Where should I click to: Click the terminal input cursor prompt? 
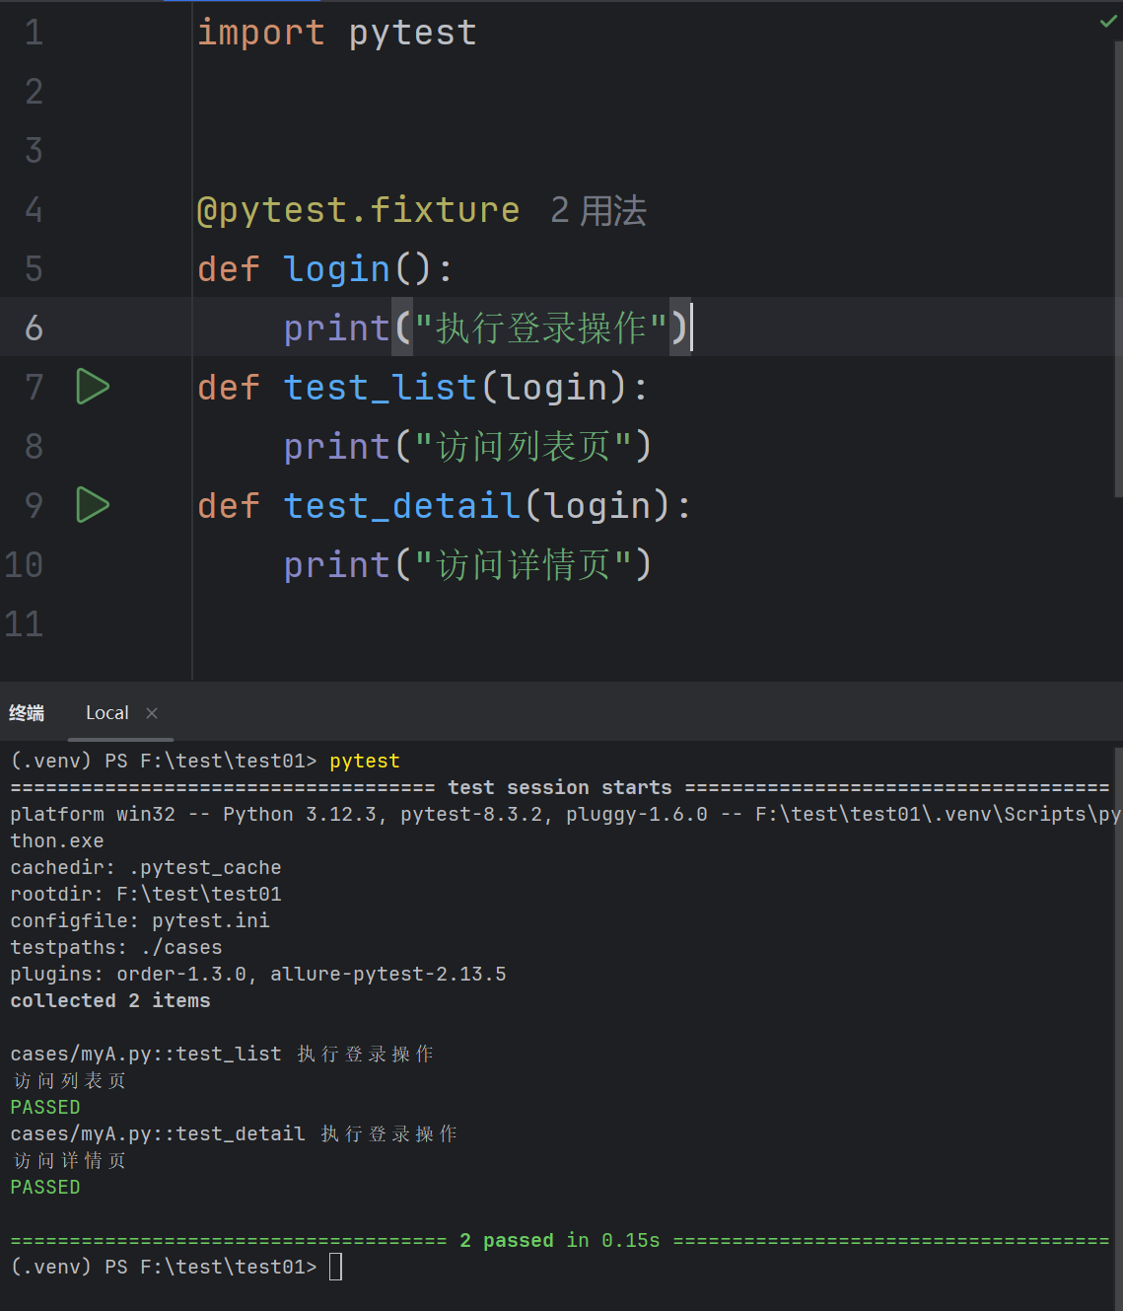(x=335, y=1267)
